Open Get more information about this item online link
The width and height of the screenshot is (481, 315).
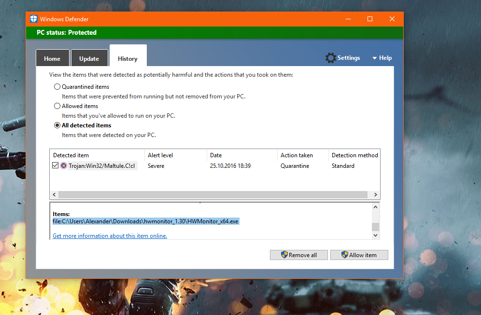coord(110,235)
